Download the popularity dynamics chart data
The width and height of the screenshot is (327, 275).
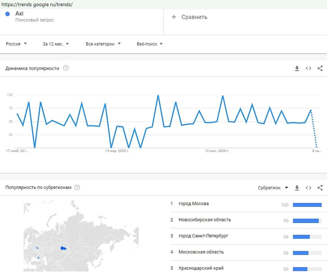coord(297,68)
